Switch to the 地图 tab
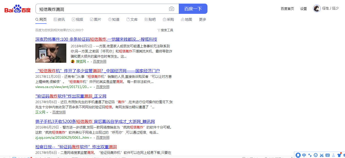Screen dimensions: 345x158 (x=186, y=19)
